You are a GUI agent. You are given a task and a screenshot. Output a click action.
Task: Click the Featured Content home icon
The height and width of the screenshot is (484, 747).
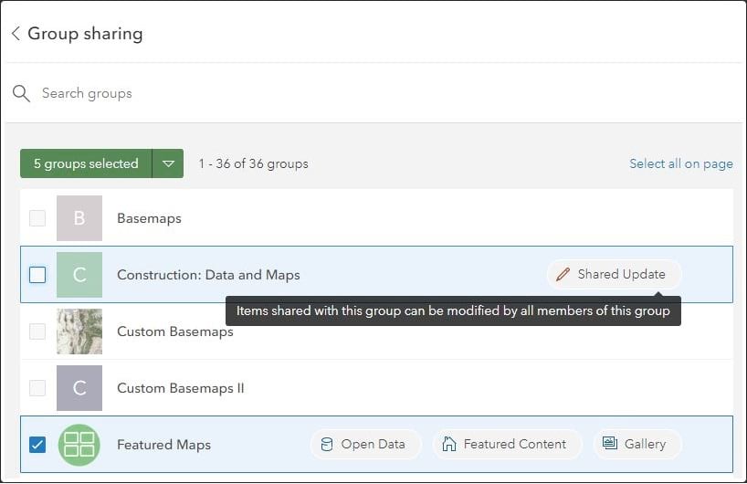449,445
